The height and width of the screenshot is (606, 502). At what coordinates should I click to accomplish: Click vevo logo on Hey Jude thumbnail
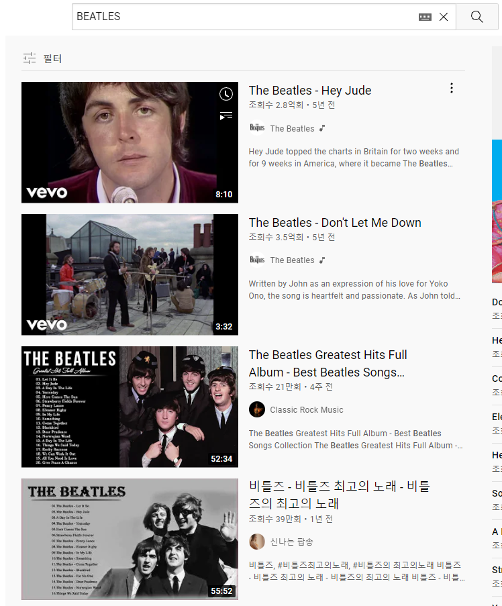point(47,193)
